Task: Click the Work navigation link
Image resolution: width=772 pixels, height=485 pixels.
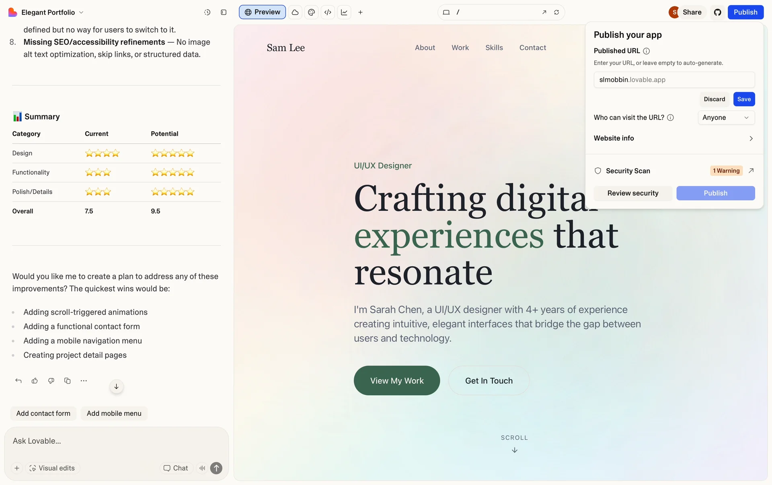Action: (x=460, y=47)
